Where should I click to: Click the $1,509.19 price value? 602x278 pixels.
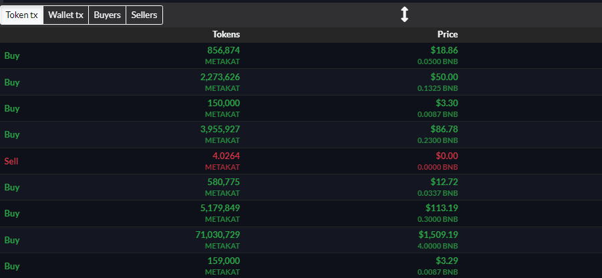coord(438,234)
